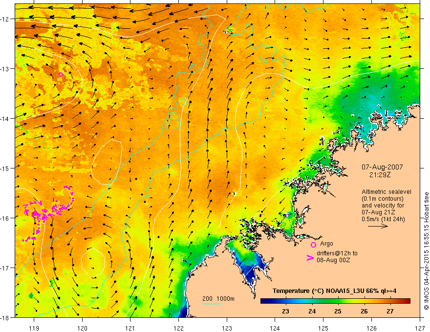Click the 'drifters@12h to' legend label
430x332 pixels.
tap(337, 253)
